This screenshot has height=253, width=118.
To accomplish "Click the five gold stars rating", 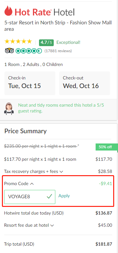I will [x=18, y=42].
